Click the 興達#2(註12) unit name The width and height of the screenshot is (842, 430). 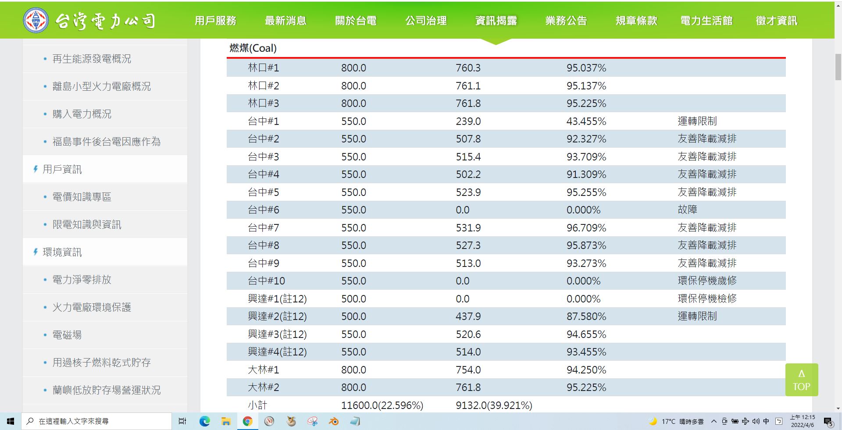pyautogui.click(x=277, y=316)
